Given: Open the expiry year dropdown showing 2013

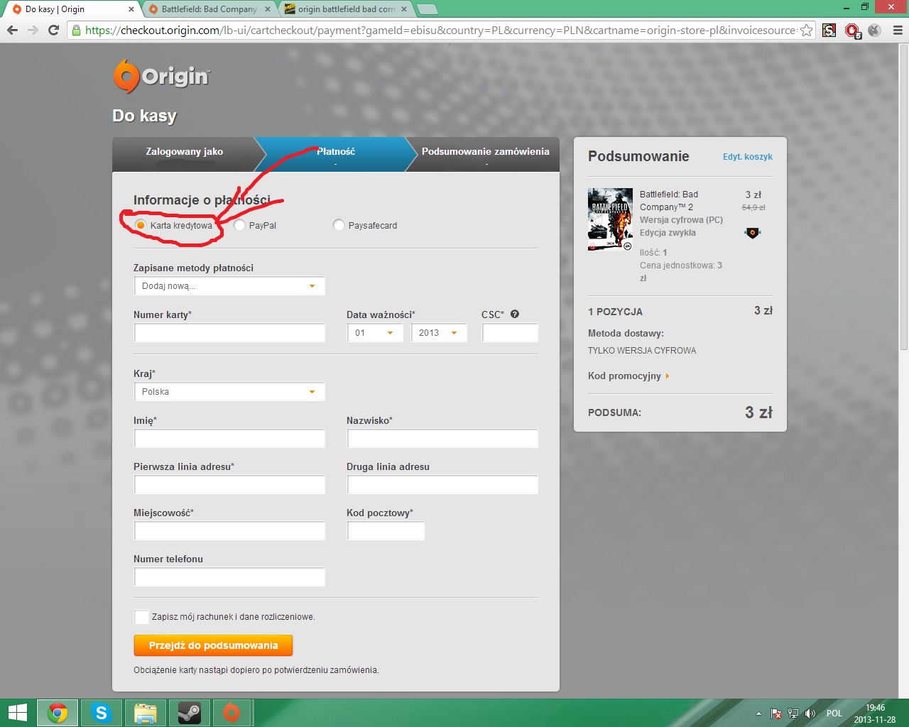Looking at the screenshot, I should pos(439,333).
